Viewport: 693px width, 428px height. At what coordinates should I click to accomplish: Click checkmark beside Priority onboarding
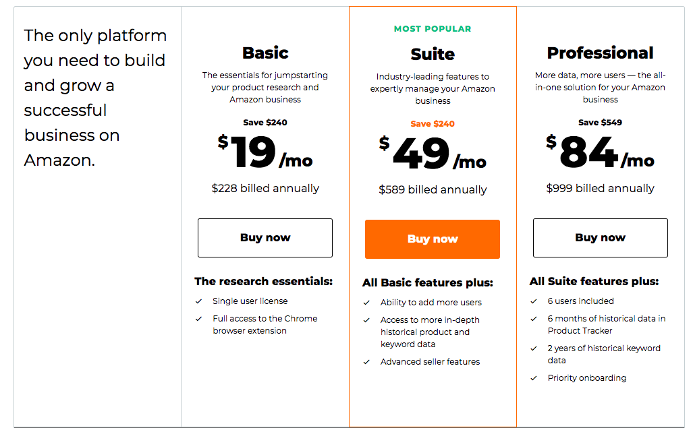pos(534,378)
